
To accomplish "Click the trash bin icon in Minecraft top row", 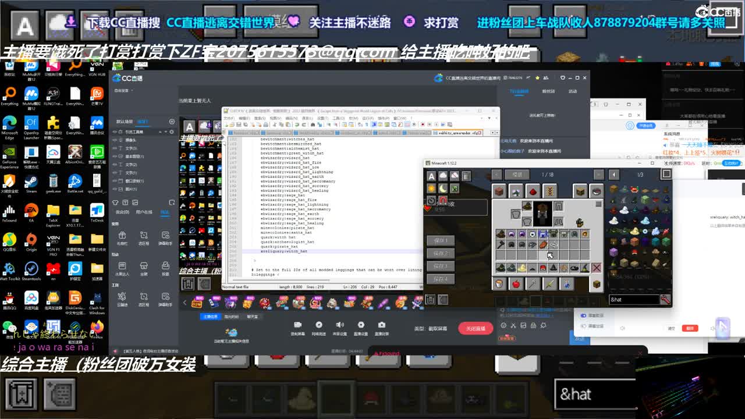I will point(466,176).
